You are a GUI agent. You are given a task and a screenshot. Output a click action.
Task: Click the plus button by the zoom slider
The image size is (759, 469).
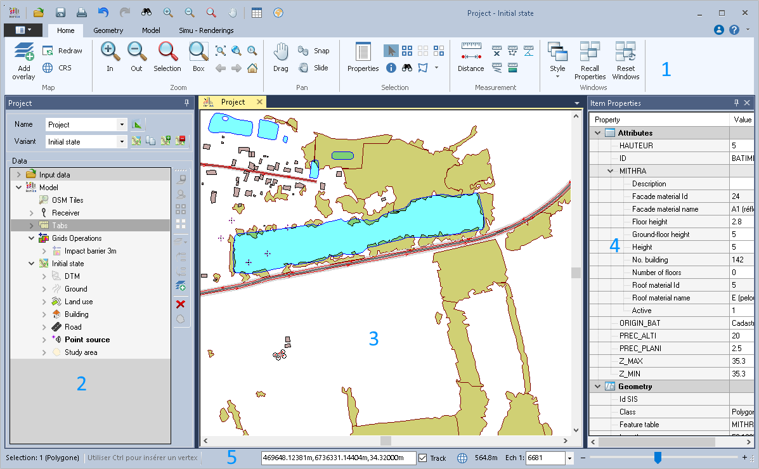point(744,458)
